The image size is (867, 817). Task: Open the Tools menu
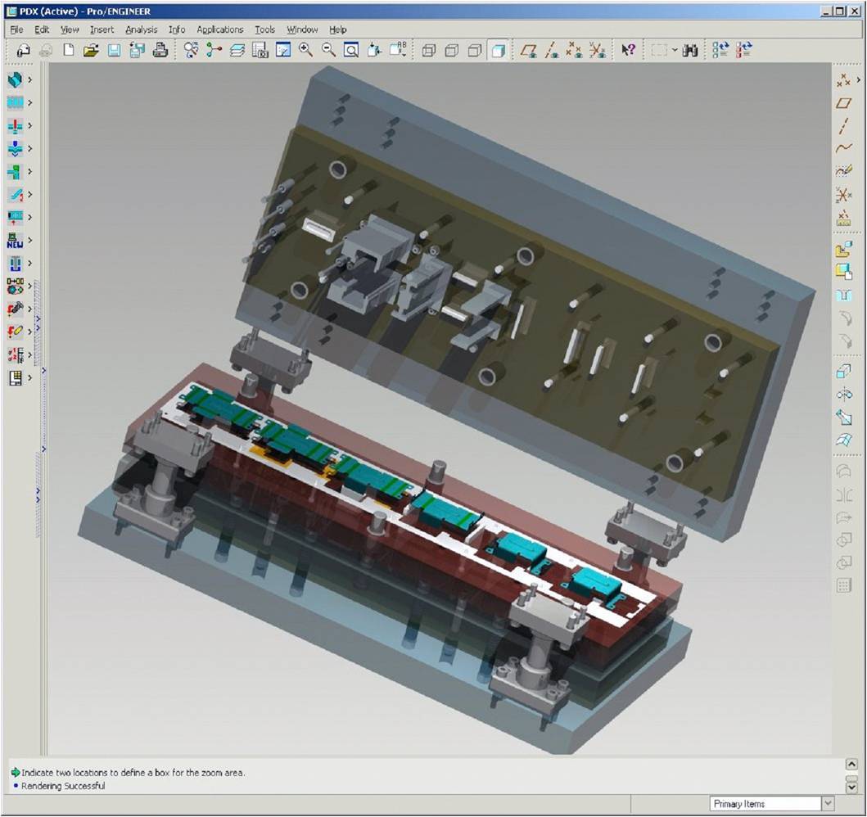pos(264,29)
